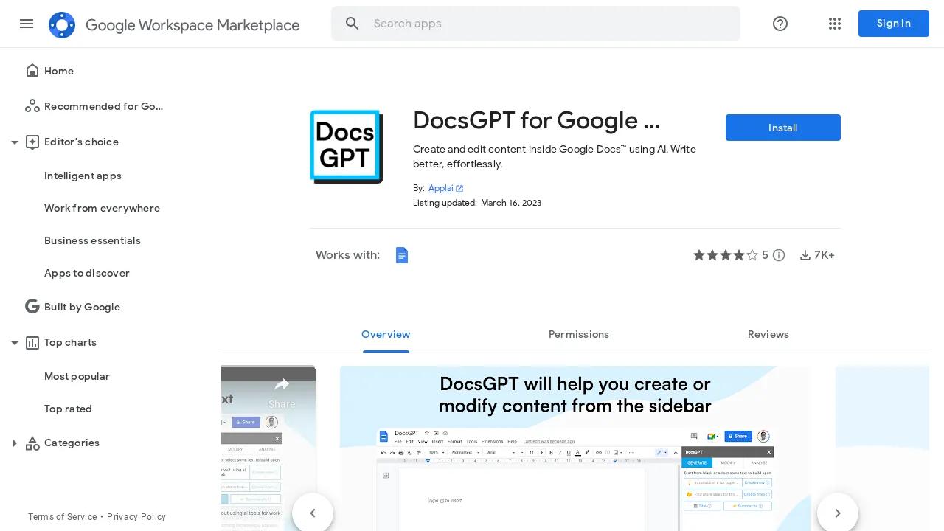Click the Editor's choice label
The height and width of the screenshot is (531, 944).
(x=81, y=142)
